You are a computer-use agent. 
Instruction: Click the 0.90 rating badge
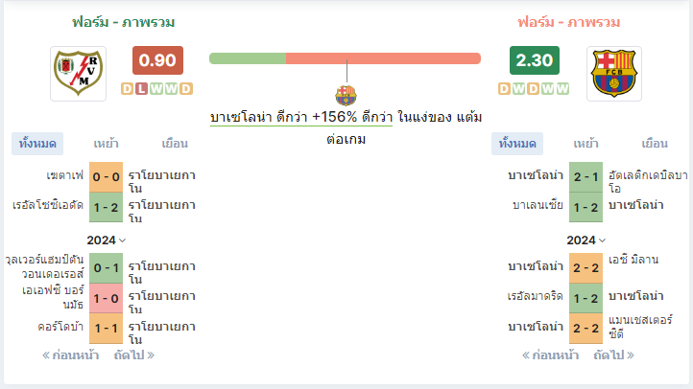(157, 60)
